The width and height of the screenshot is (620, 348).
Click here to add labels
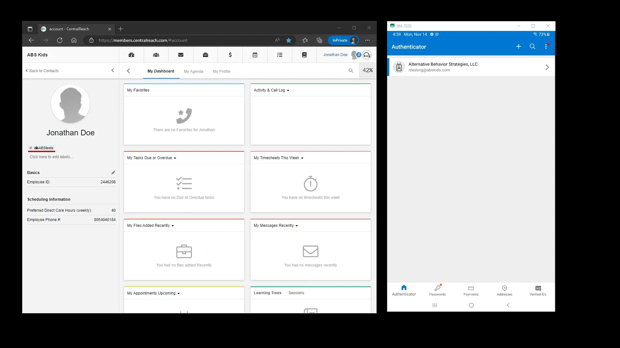point(51,157)
